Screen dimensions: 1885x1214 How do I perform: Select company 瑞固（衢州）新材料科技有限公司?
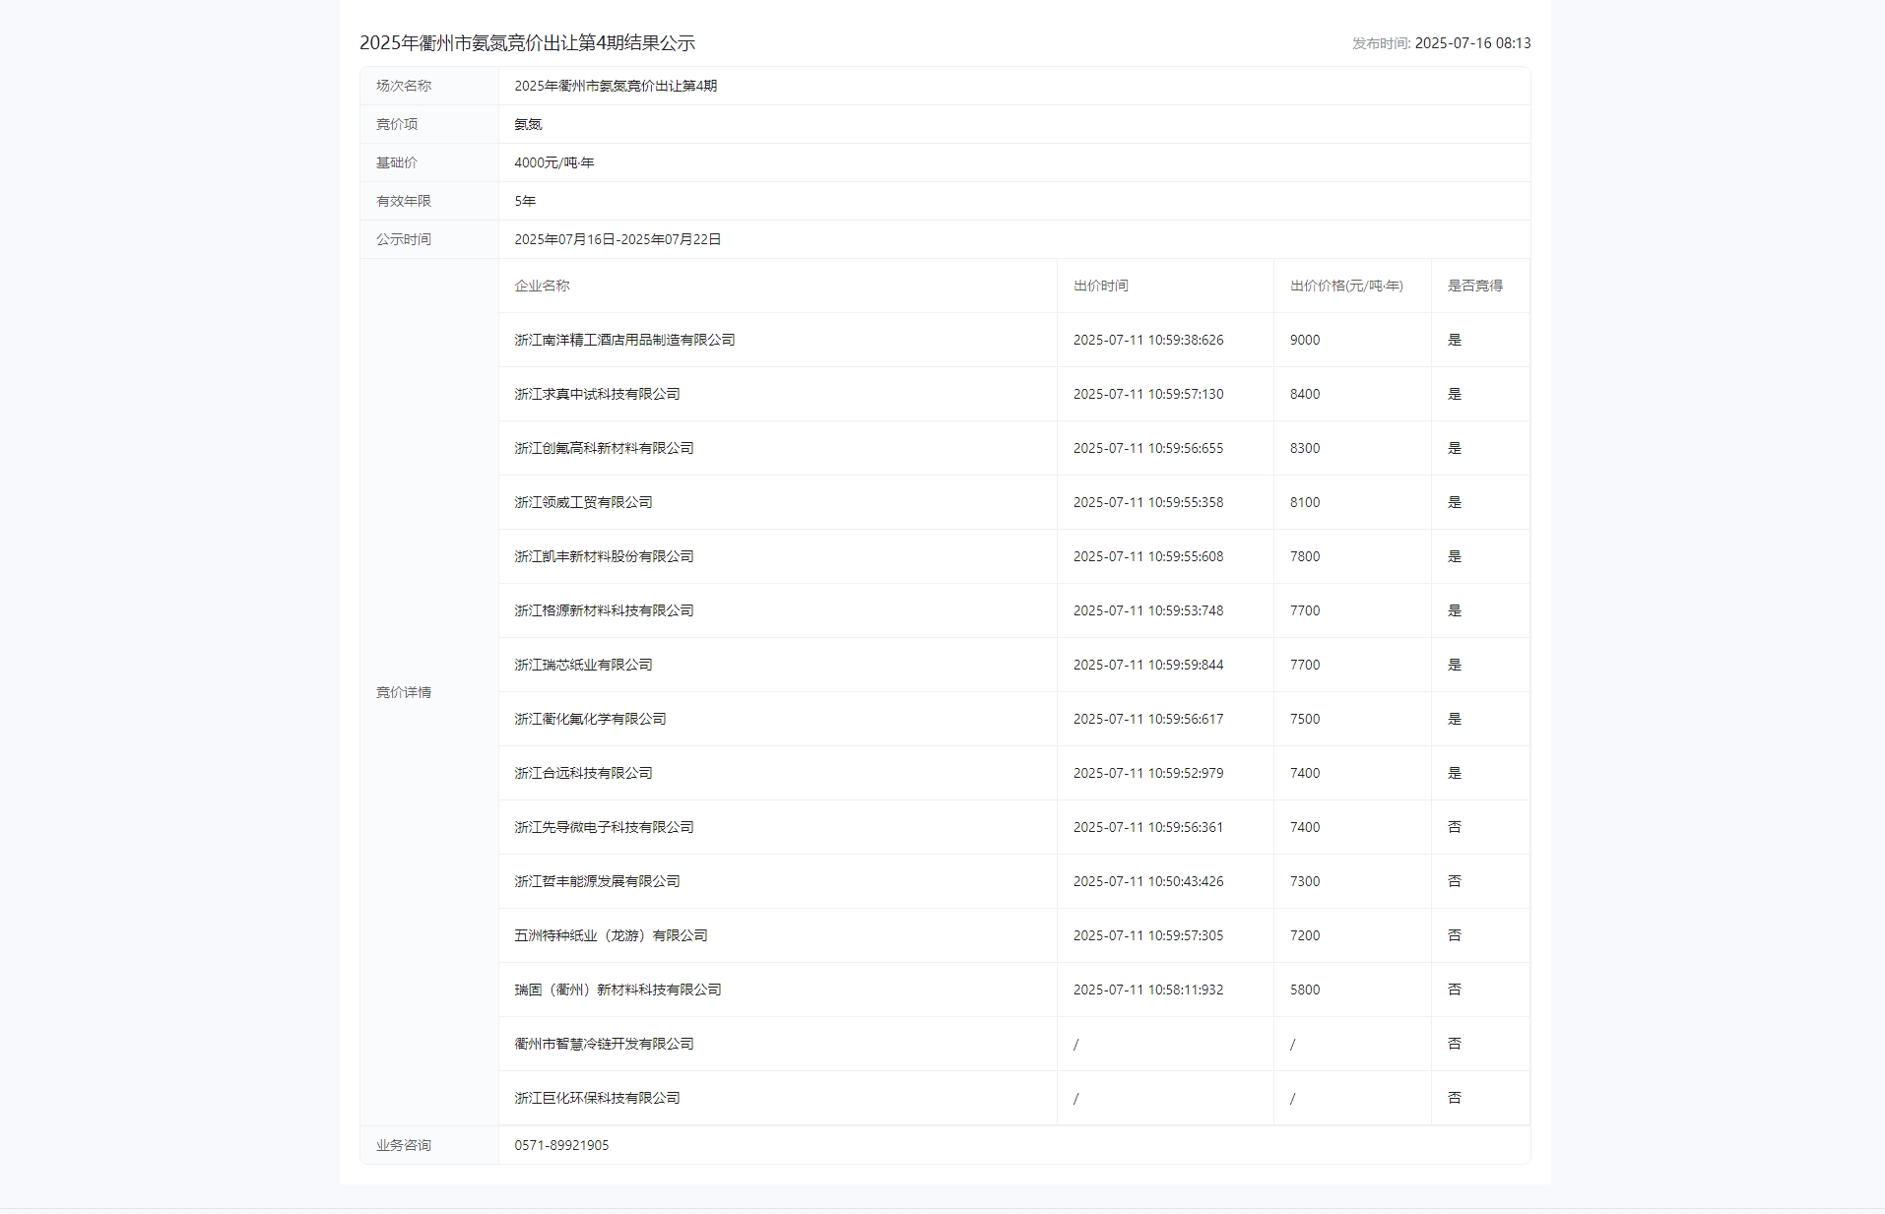pos(617,990)
